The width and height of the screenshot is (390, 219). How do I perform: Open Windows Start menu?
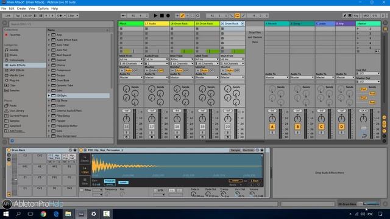coord(6,214)
